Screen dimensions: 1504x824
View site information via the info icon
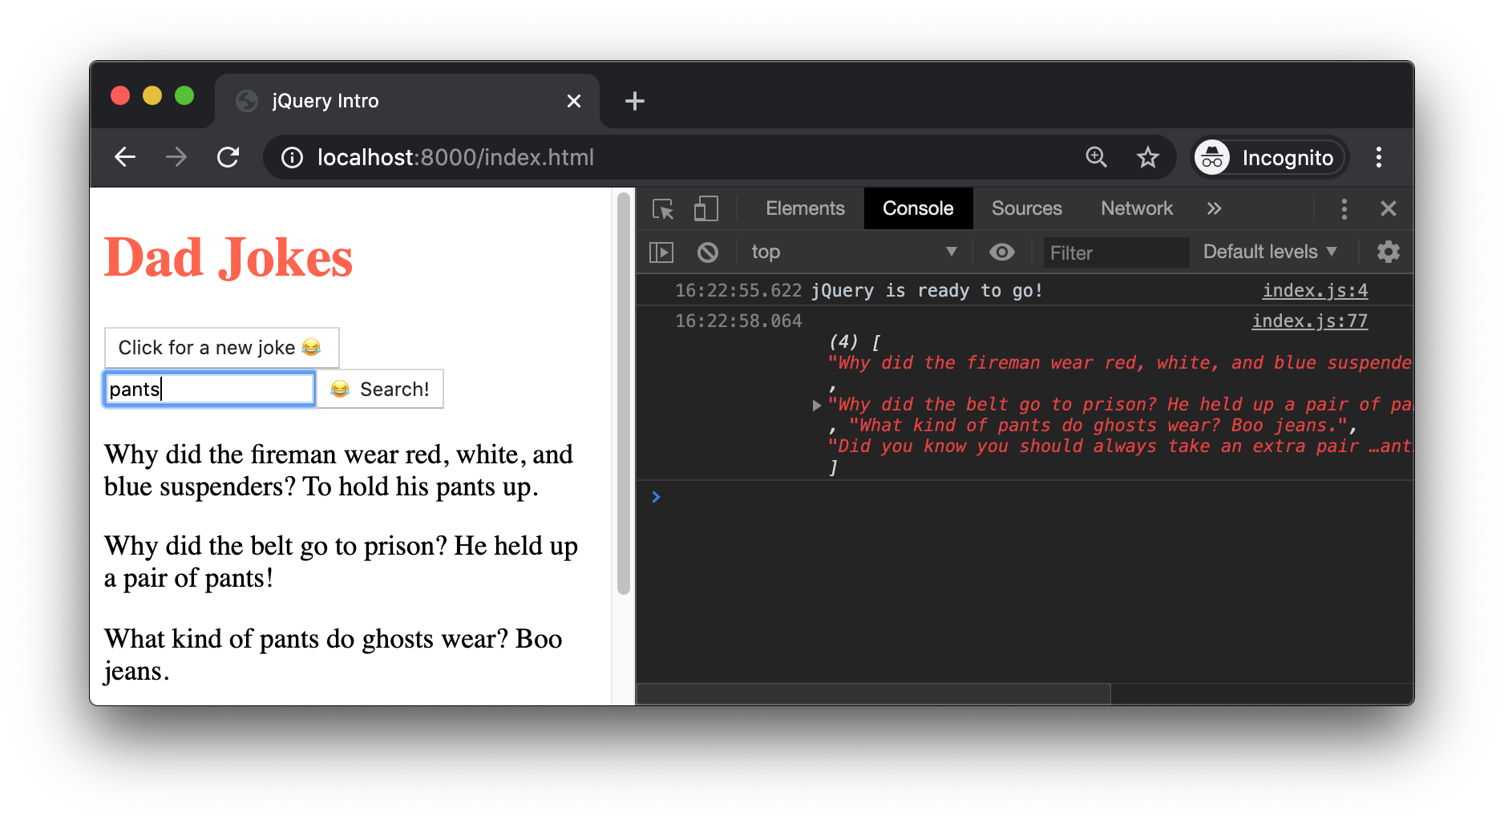point(290,157)
